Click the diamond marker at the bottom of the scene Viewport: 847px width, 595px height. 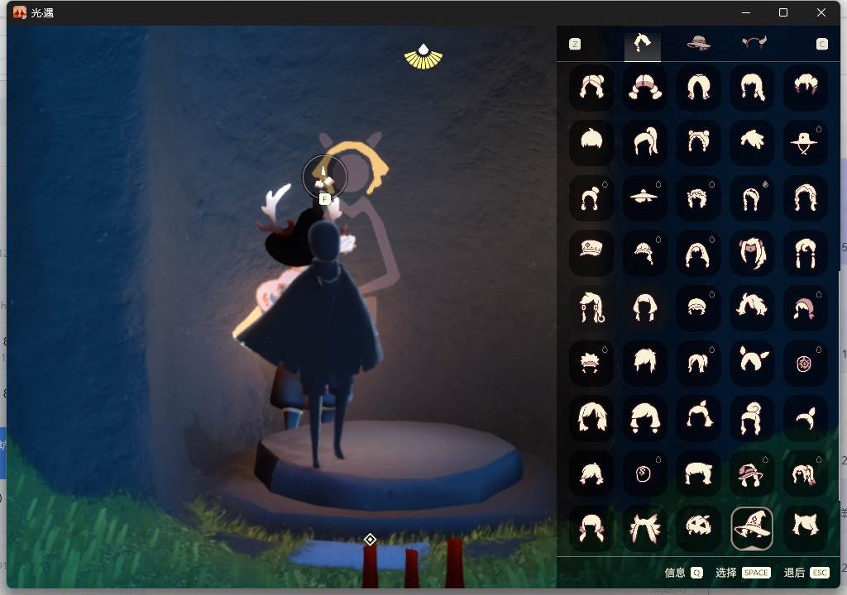point(370,540)
